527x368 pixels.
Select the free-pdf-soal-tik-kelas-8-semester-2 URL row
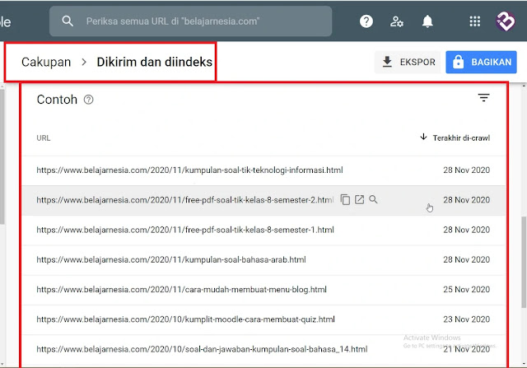point(263,200)
